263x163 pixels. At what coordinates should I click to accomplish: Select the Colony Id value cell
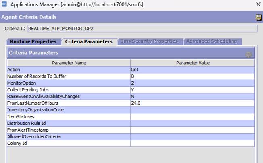pos(192,143)
